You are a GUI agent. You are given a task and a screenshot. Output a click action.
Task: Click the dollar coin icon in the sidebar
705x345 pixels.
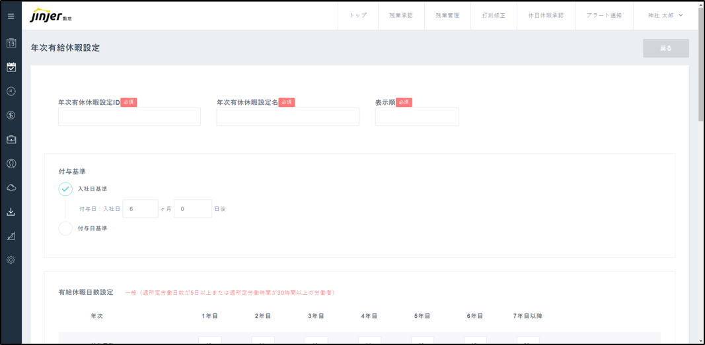pyautogui.click(x=11, y=115)
